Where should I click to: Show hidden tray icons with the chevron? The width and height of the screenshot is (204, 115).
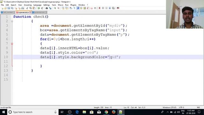pyautogui.click(x=168, y=112)
